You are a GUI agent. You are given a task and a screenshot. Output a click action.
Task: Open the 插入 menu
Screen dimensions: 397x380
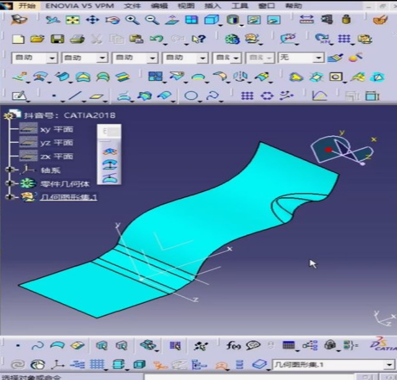pos(213,5)
